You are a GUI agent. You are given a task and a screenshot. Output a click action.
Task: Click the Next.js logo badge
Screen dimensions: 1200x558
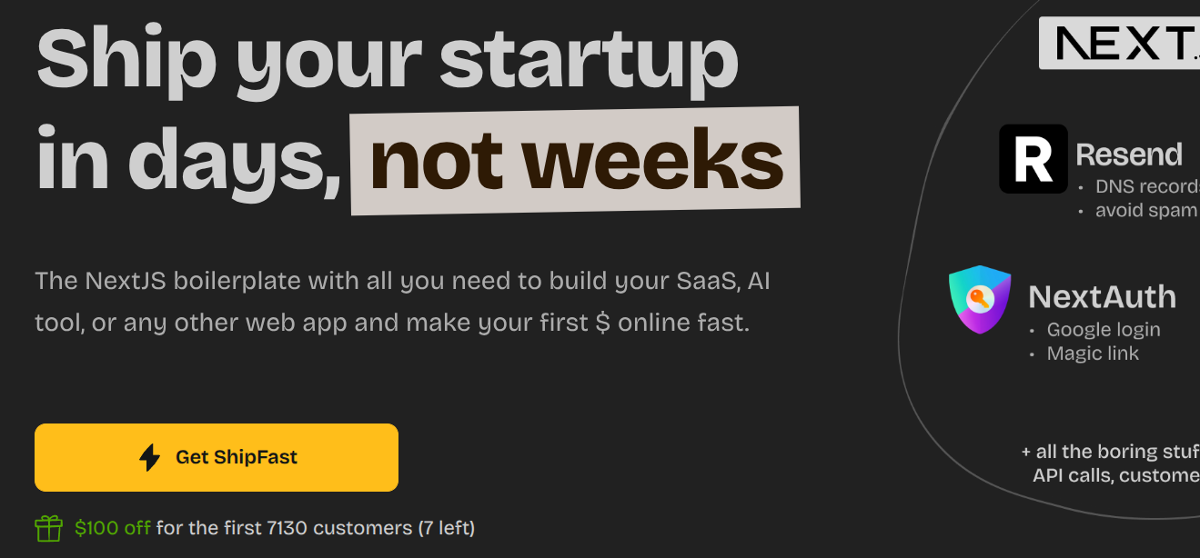[1120, 42]
